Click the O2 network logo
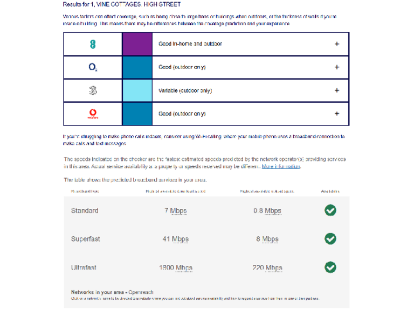The height and width of the screenshot is (310, 414). (x=93, y=67)
